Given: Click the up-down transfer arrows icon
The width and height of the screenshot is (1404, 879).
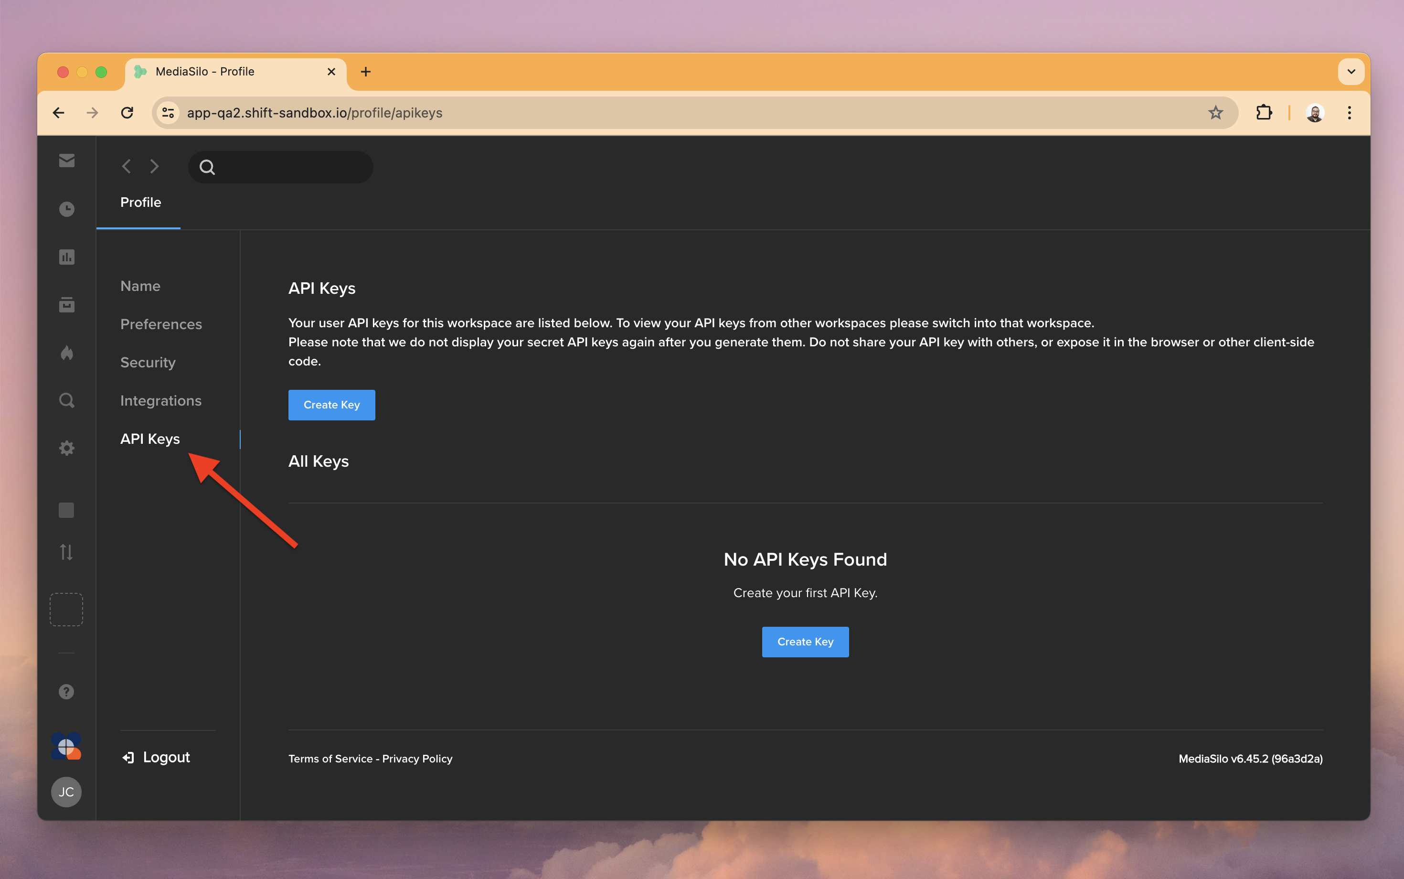Looking at the screenshot, I should click(66, 552).
